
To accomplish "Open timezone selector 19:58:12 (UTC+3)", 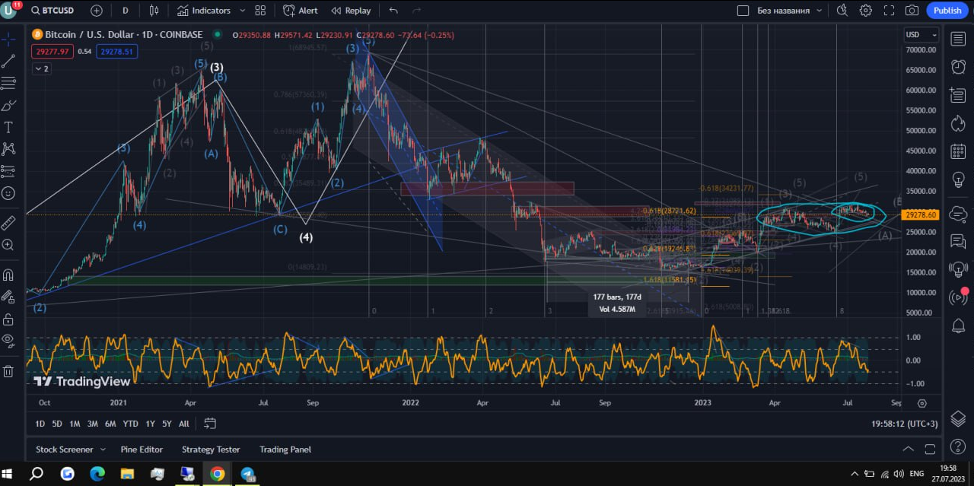I will click(x=906, y=424).
